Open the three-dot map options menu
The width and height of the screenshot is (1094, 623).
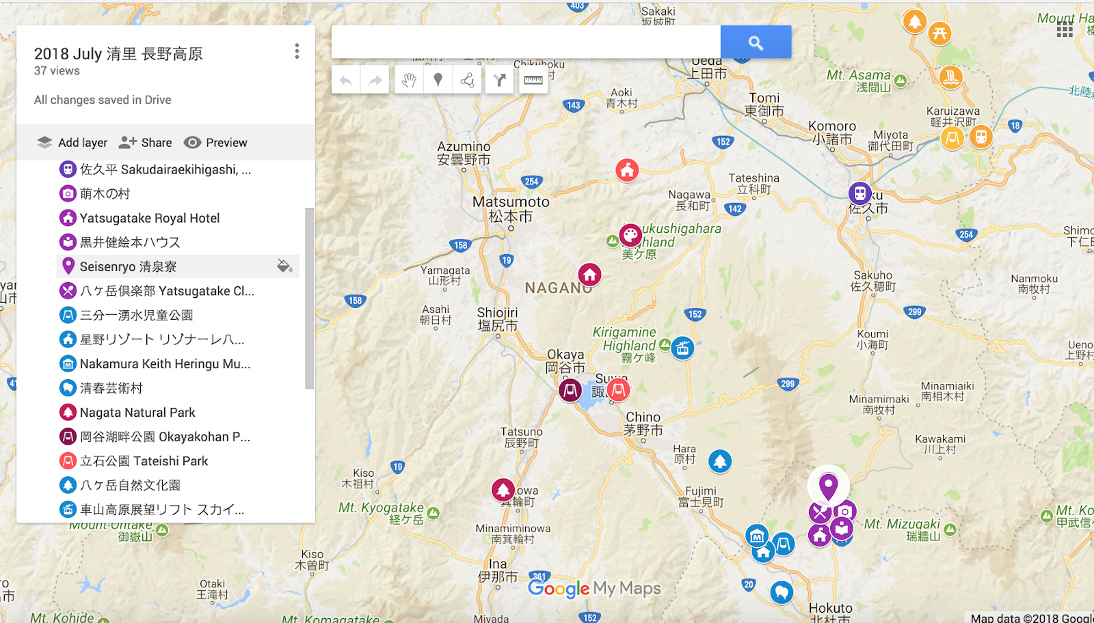(297, 51)
